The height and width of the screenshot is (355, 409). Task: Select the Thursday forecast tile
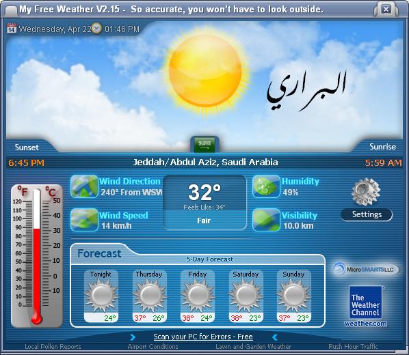(150, 296)
